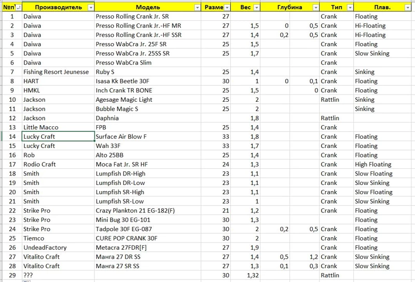Select the Lucky Craft cell in row 14
The width and height of the screenshot is (415, 282).
[58, 137]
